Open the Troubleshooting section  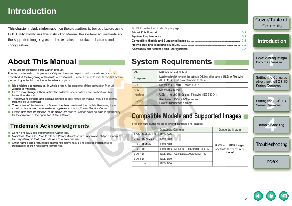[x=272, y=144]
